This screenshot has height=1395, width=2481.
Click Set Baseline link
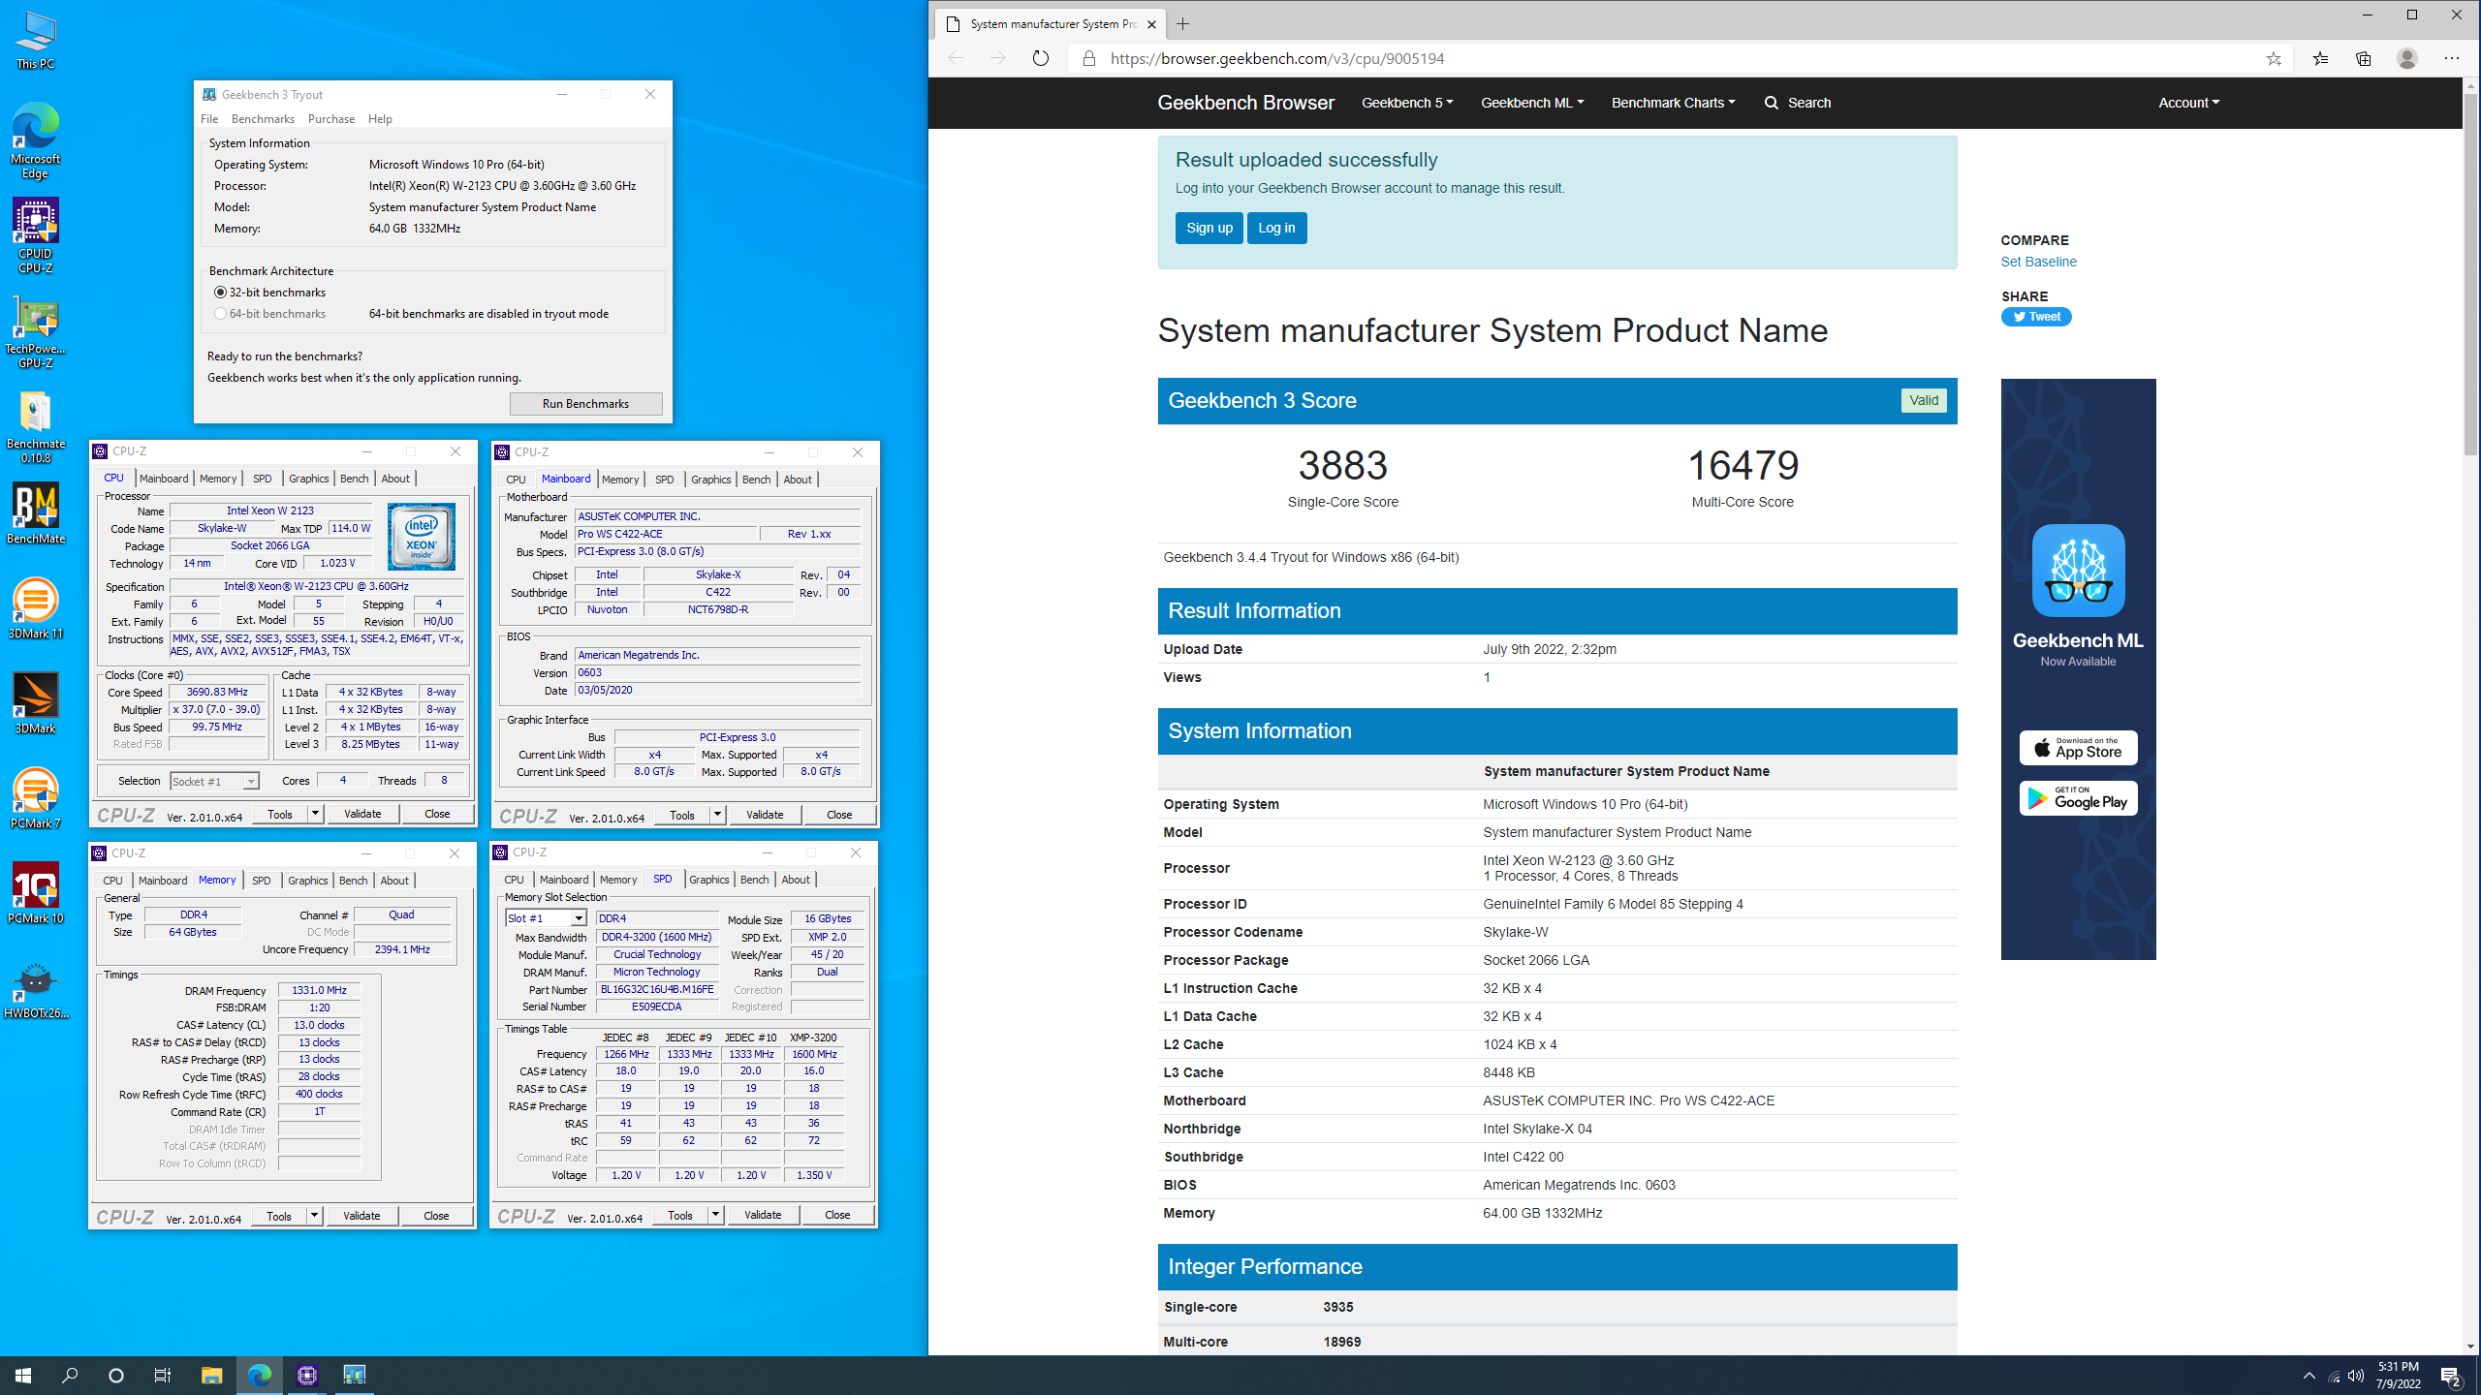pos(2038,262)
